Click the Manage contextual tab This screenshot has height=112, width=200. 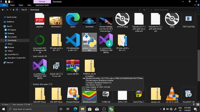click(42, 2)
